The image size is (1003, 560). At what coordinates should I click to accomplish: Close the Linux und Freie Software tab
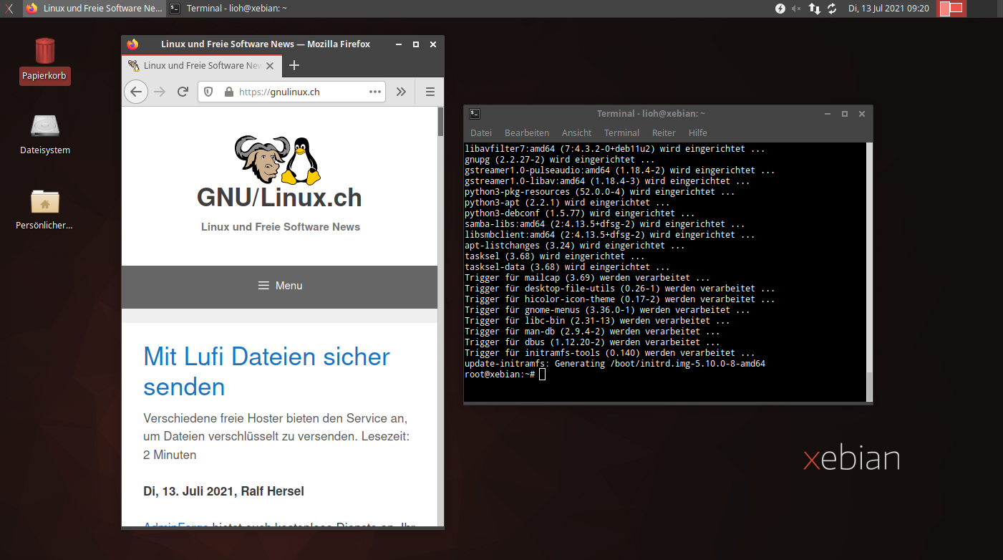click(x=270, y=66)
